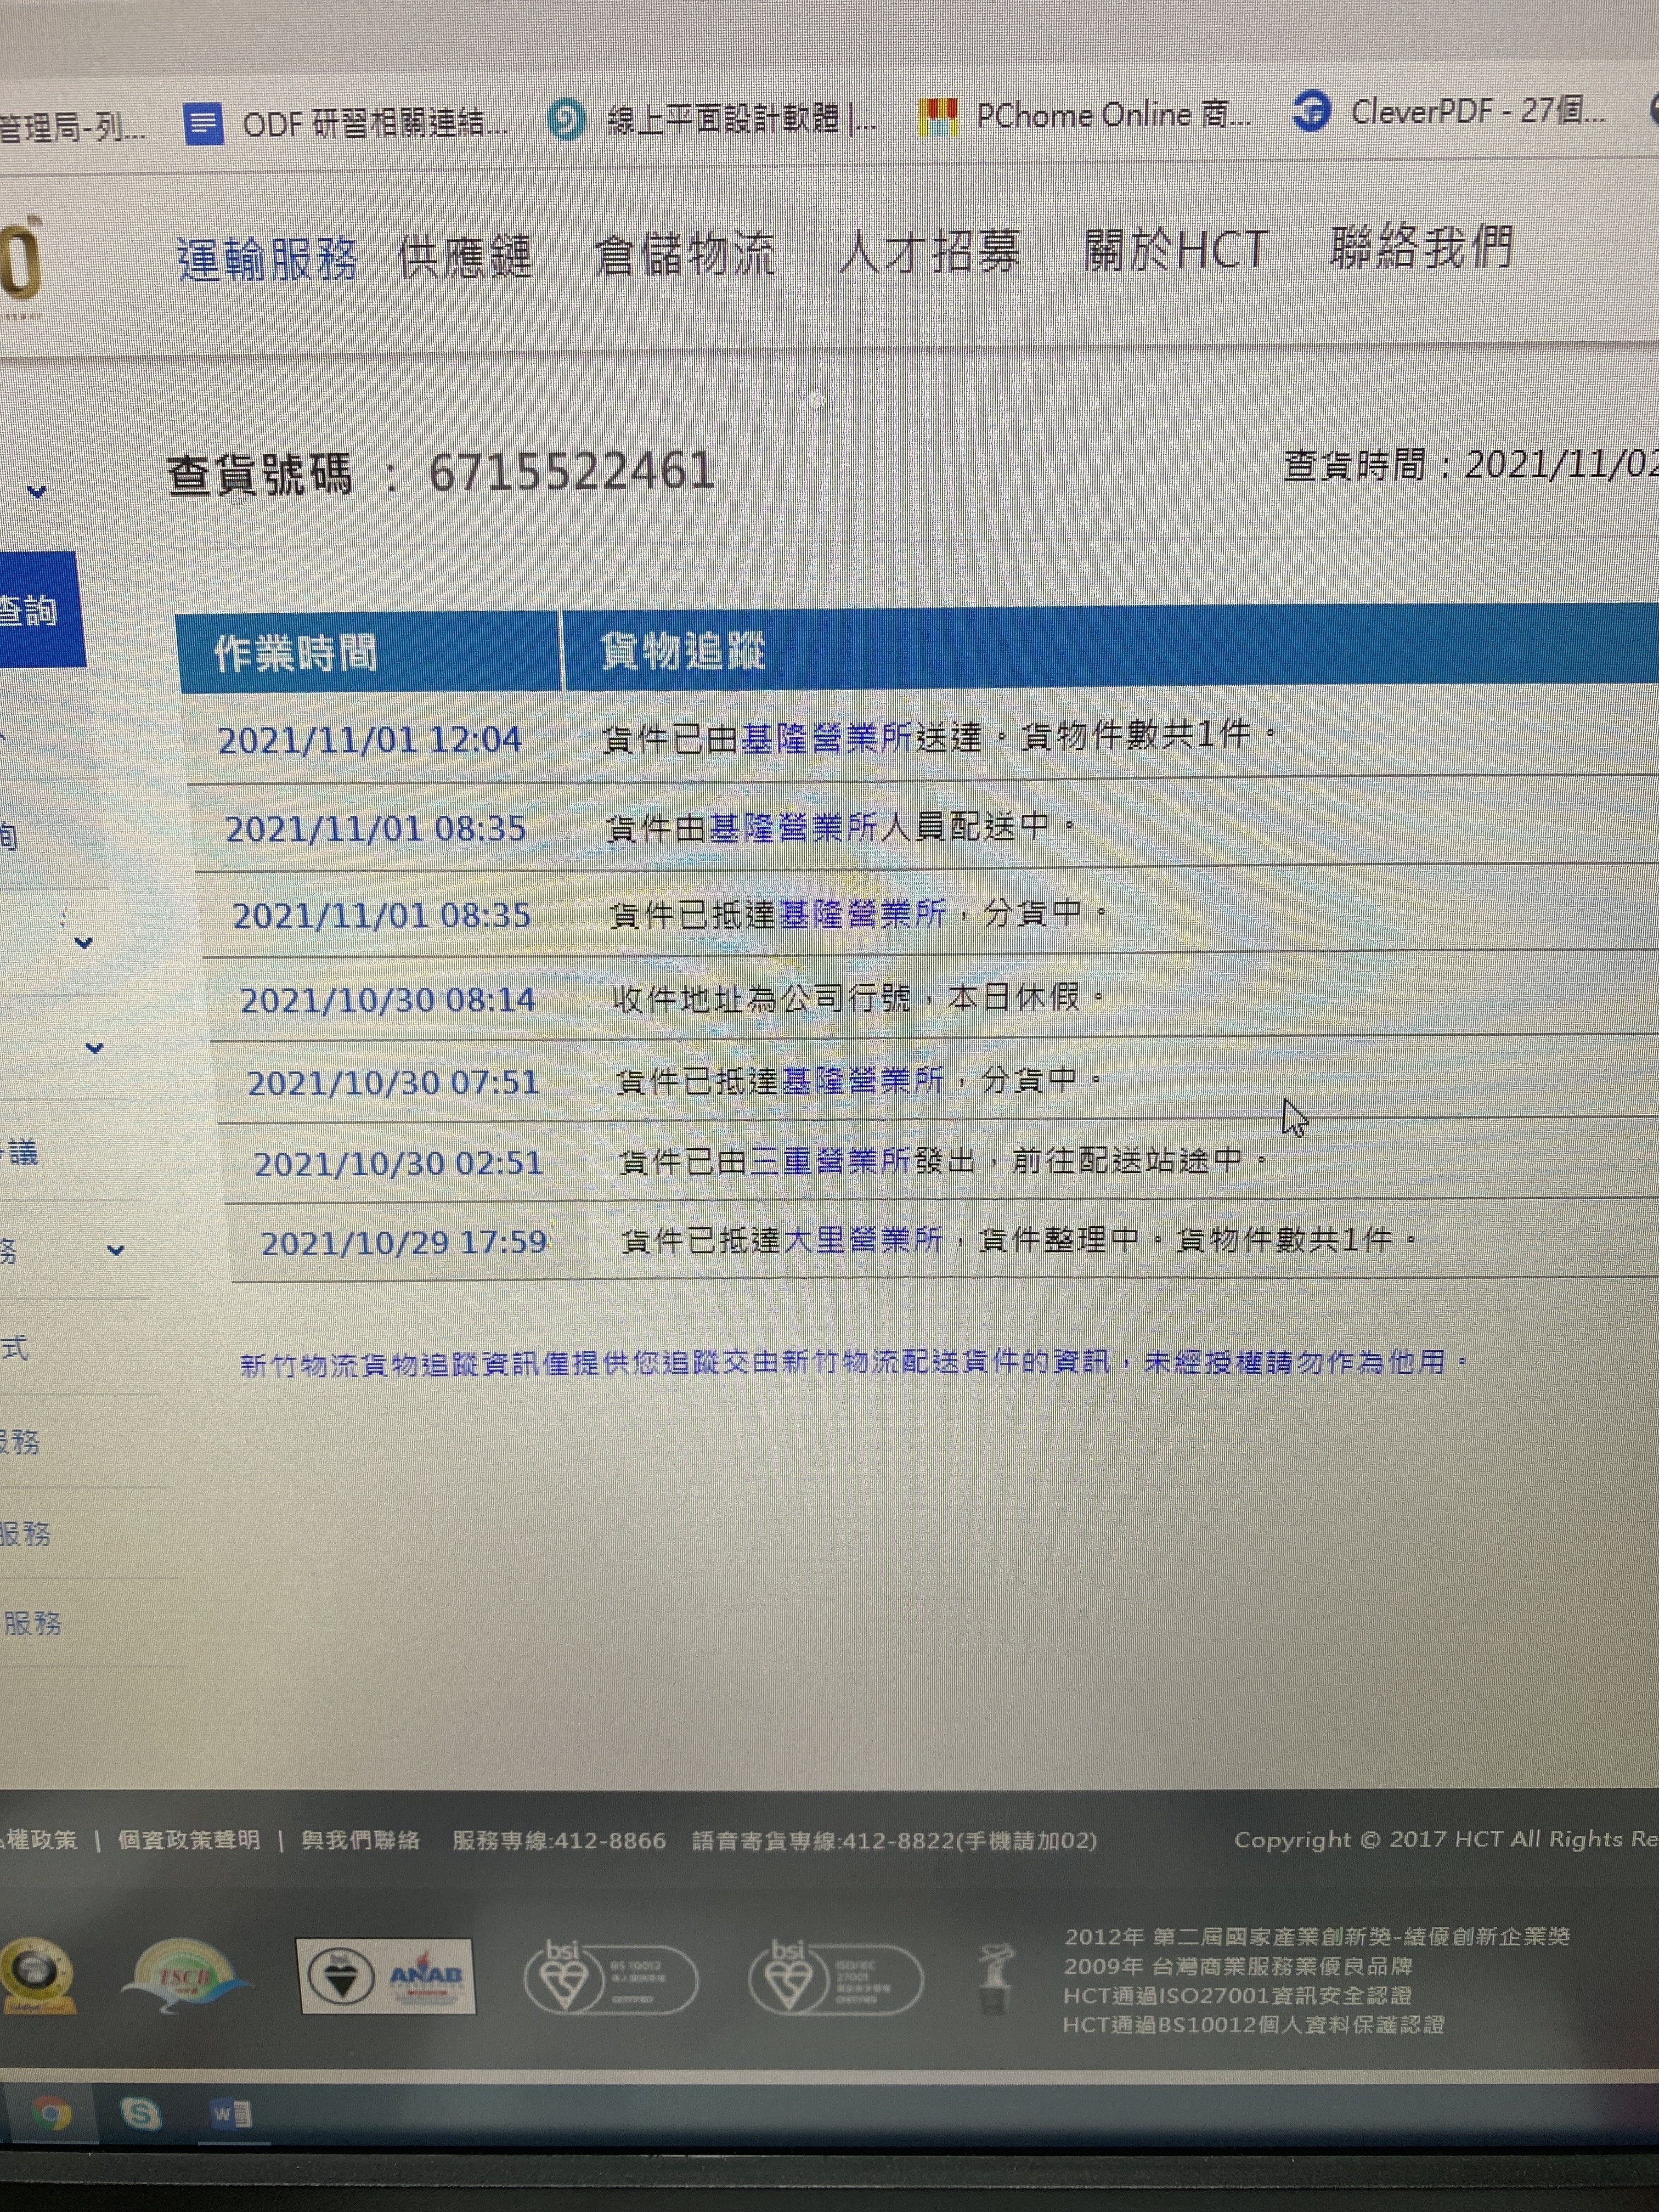Screen dimensions: 1659x2212
Task: Click the bsi ISO 27001 certification badge
Action: (835, 1977)
